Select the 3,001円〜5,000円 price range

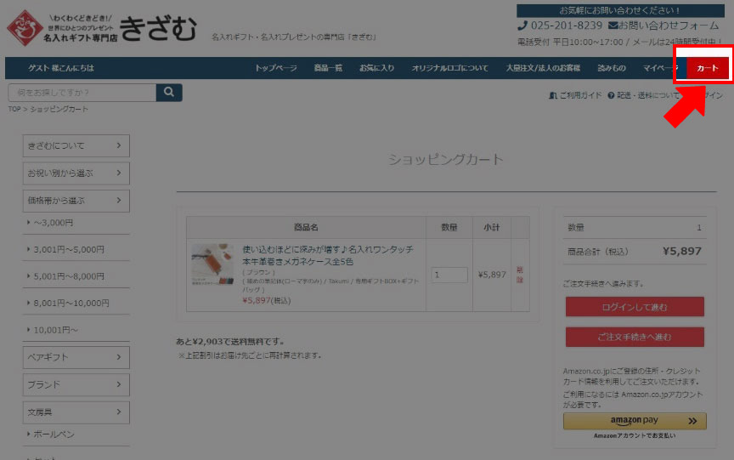pos(69,250)
